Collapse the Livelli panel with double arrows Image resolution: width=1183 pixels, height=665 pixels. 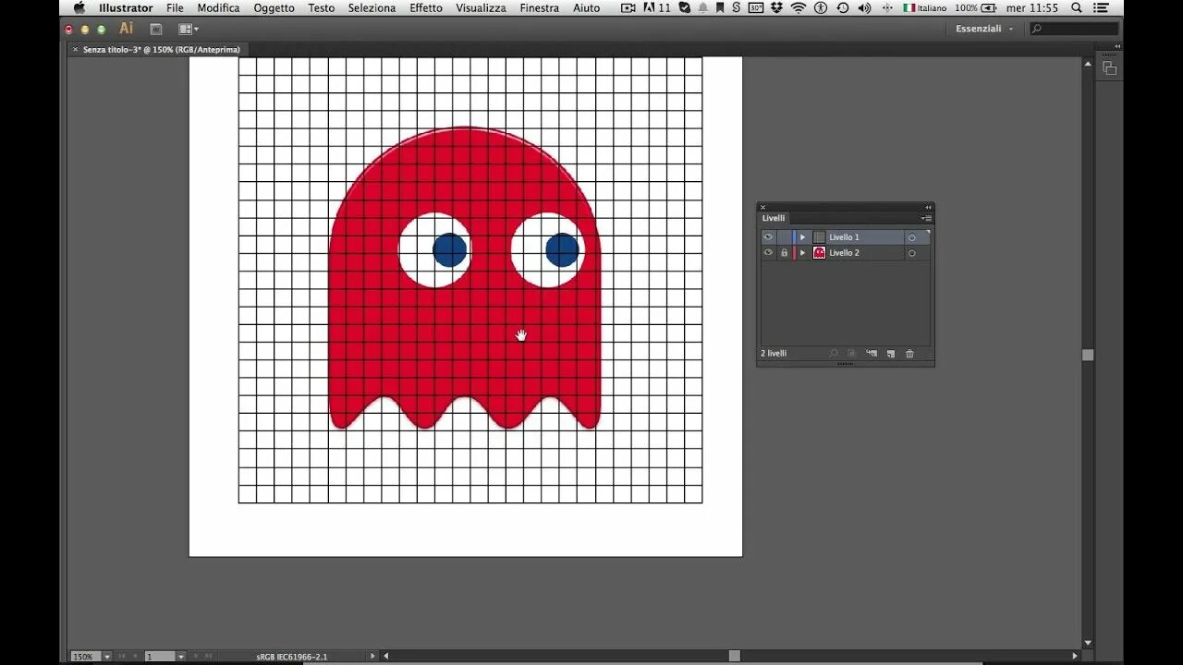click(x=928, y=207)
